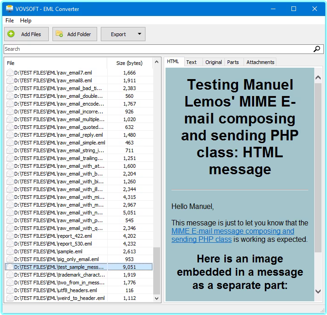Show the Original message tab

213,62
